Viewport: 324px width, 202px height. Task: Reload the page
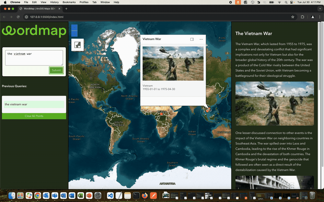[x=18, y=17]
